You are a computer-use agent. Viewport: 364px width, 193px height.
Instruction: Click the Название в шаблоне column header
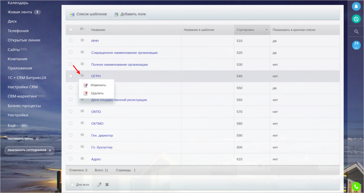click(x=199, y=30)
